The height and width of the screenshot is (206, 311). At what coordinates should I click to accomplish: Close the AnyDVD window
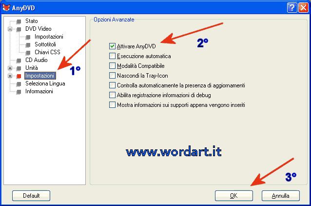[303, 8]
